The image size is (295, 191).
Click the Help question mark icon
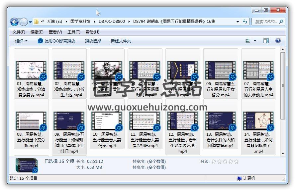(x=278, y=41)
